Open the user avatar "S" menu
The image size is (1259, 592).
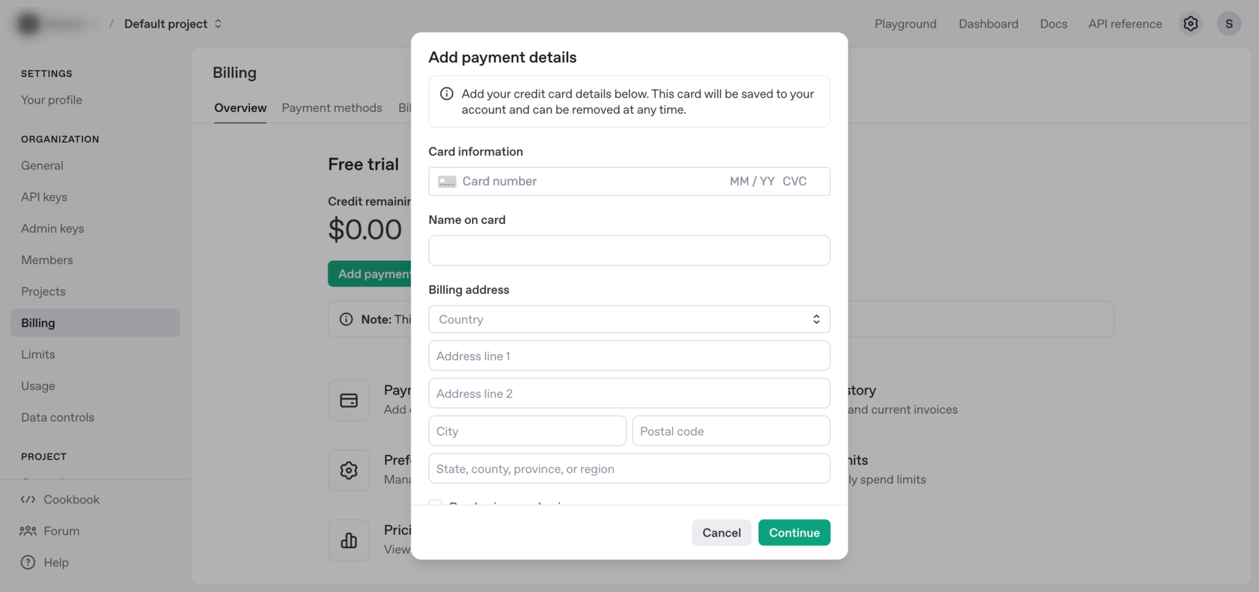click(x=1228, y=24)
